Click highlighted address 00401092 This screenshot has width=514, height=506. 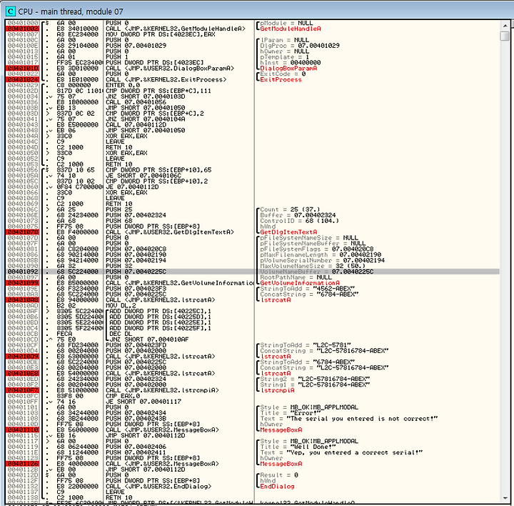23,272
